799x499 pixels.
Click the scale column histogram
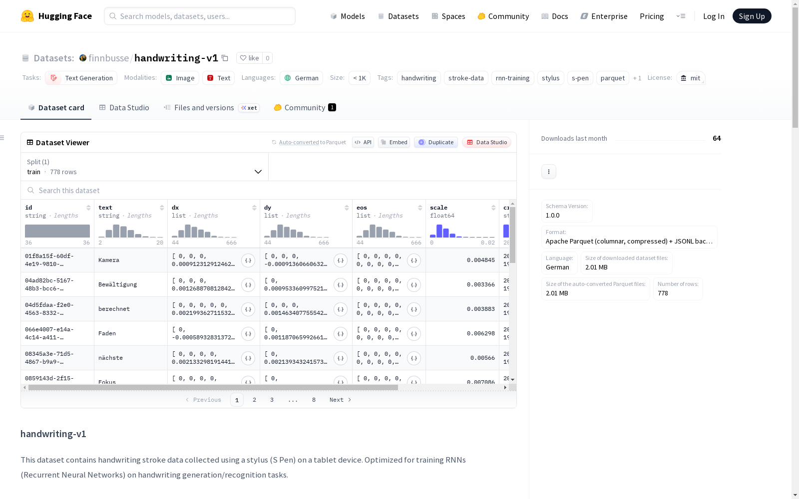(462, 231)
